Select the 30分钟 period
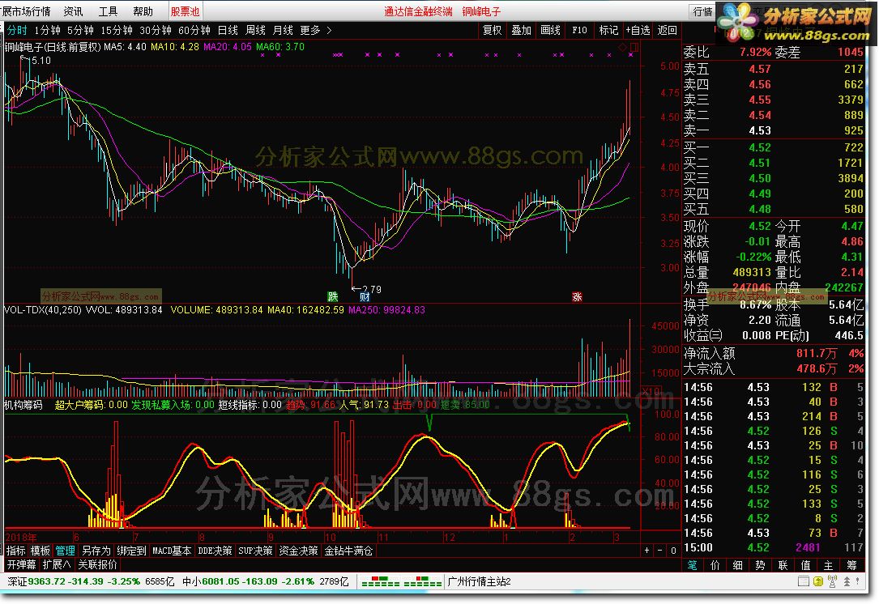The image size is (879, 604). 156,30
